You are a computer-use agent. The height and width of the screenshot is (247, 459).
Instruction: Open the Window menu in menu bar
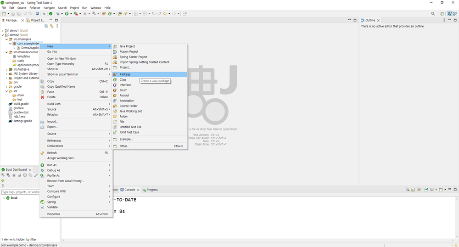click(x=96, y=8)
